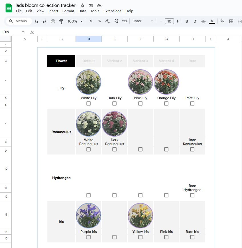The width and height of the screenshot is (242, 248).
Task: Click the search Menus box
Action: click(x=19, y=21)
